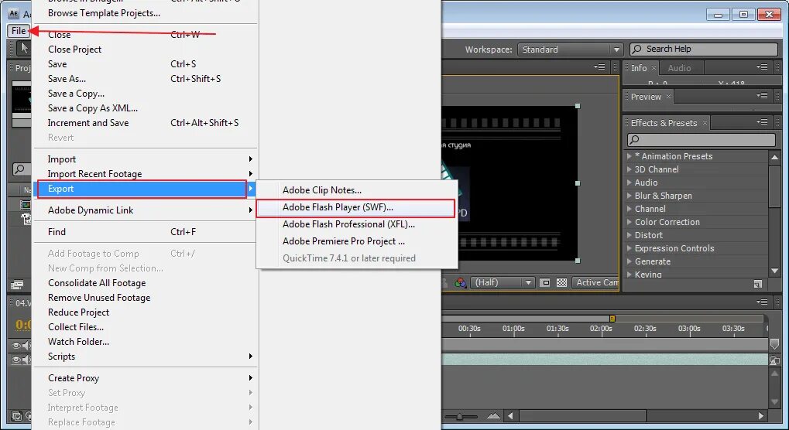Expand the Channel effects category
Image resolution: width=789 pixels, height=430 pixels.
(x=629, y=209)
